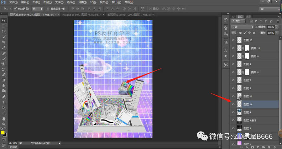282x149 pixels.
Task: Open the 文件 menu
Action: (x=13, y=2)
